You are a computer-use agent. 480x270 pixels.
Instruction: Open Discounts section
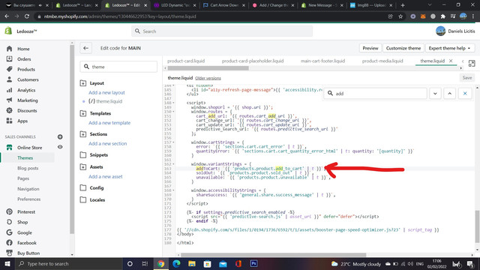point(27,110)
